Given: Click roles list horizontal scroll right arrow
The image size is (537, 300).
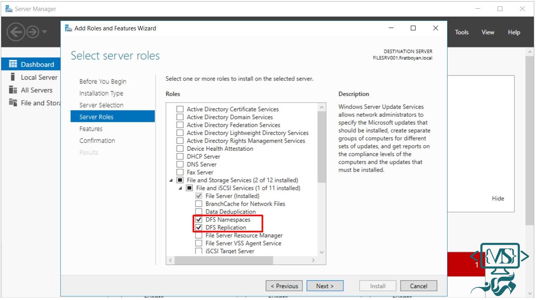Looking at the screenshot, I should click(313, 260).
